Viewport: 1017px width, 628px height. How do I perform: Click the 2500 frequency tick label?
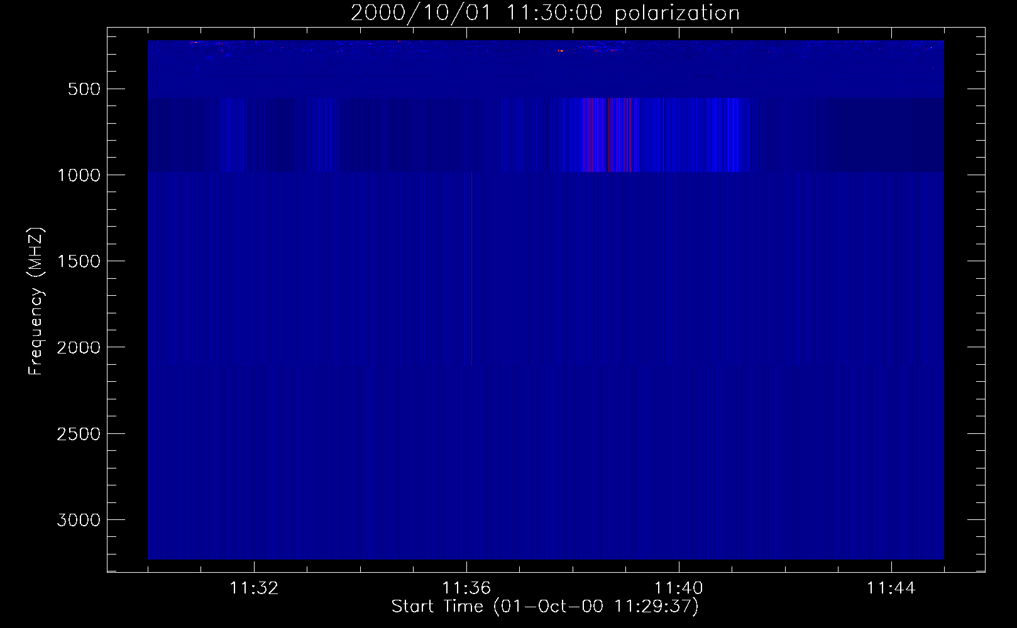pos(79,434)
